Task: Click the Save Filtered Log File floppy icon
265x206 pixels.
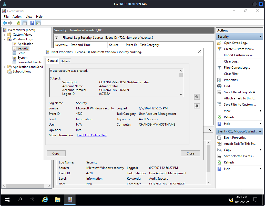Action: coord(219,92)
